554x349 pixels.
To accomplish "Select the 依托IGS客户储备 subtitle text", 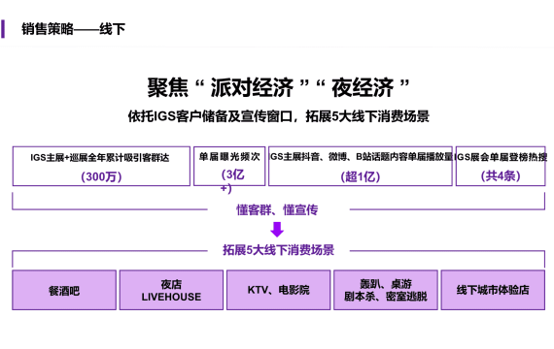I will coord(278,116).
